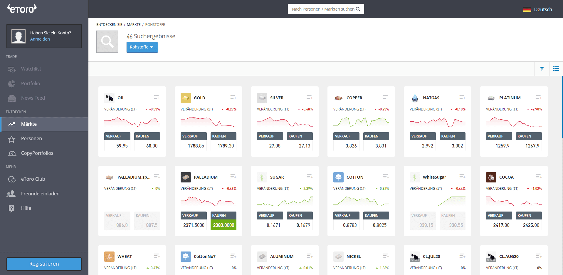The height and width of the screenshot is (275, 563).
Task: Click the WHEAT icon
Action: [109, 256]
